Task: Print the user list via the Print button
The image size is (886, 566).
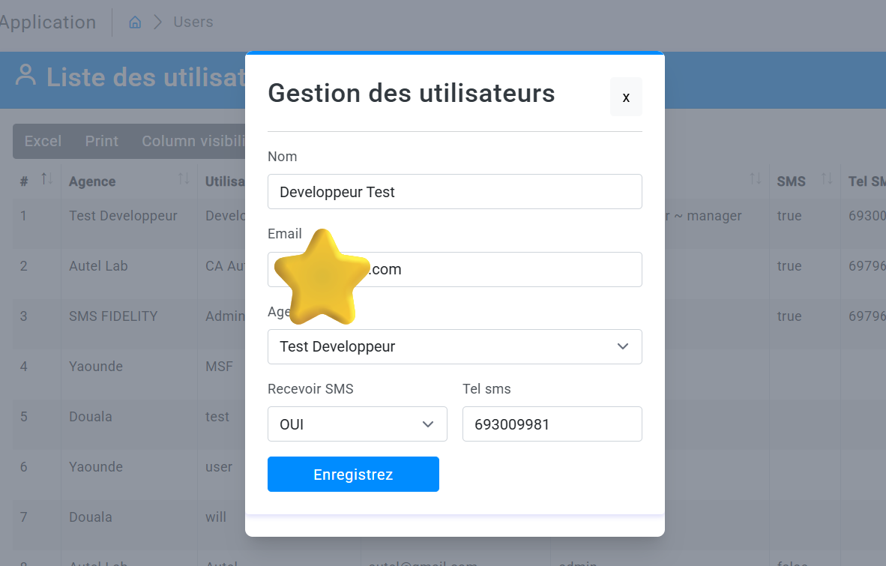Action: coord(101,141)
